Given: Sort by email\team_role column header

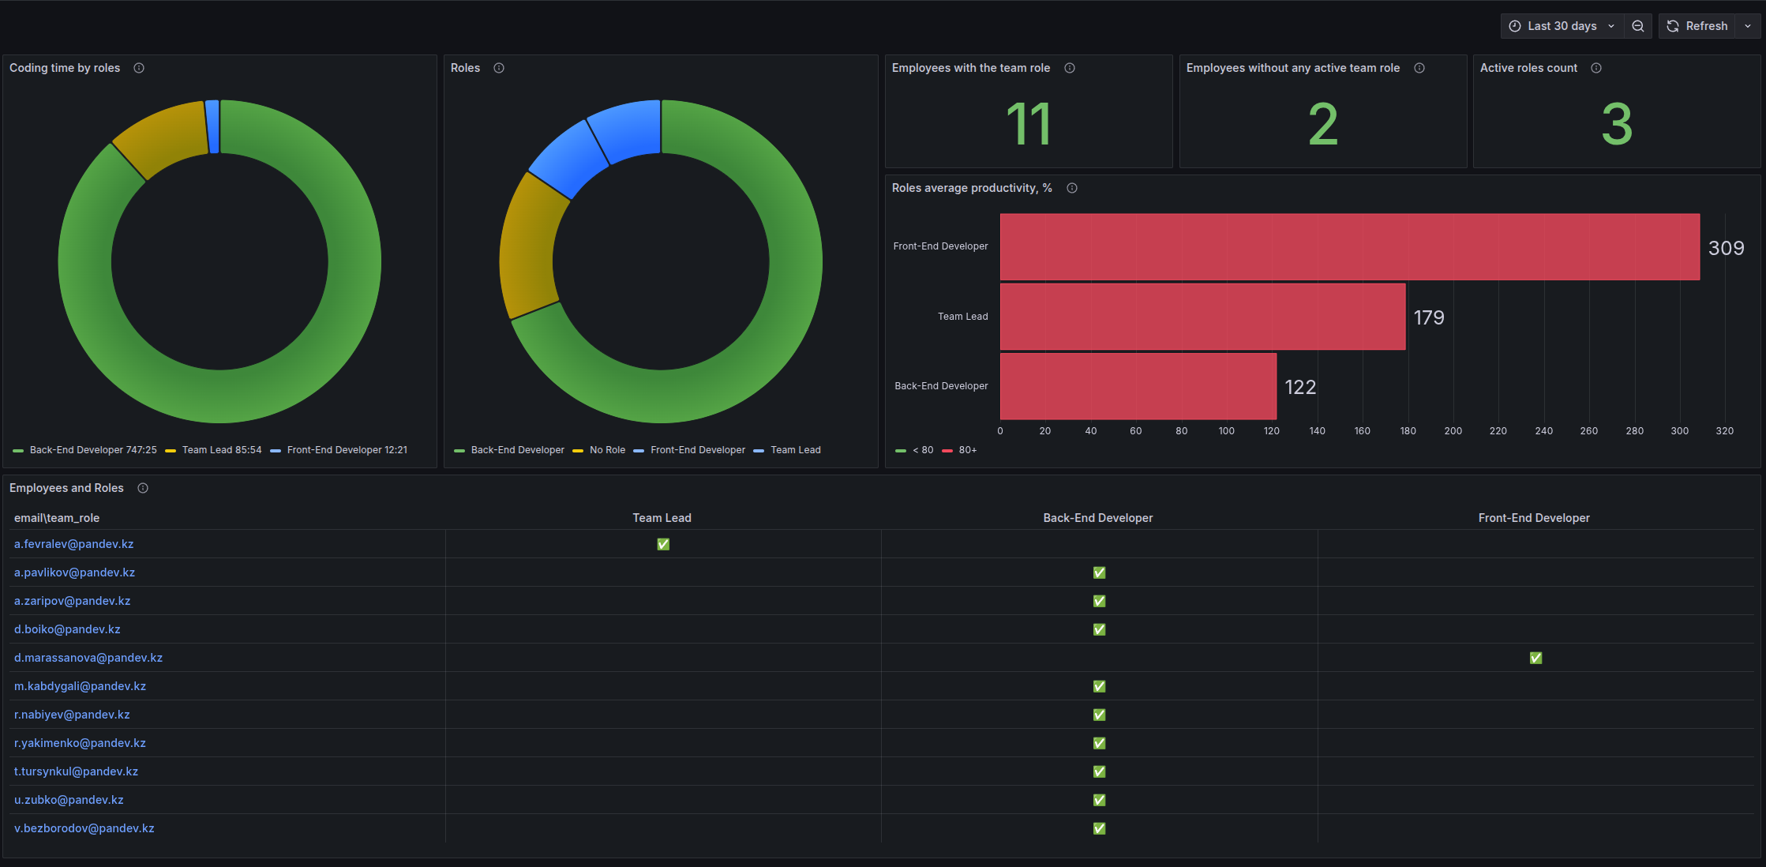Looking at the screenshot, I should point(57,518).
